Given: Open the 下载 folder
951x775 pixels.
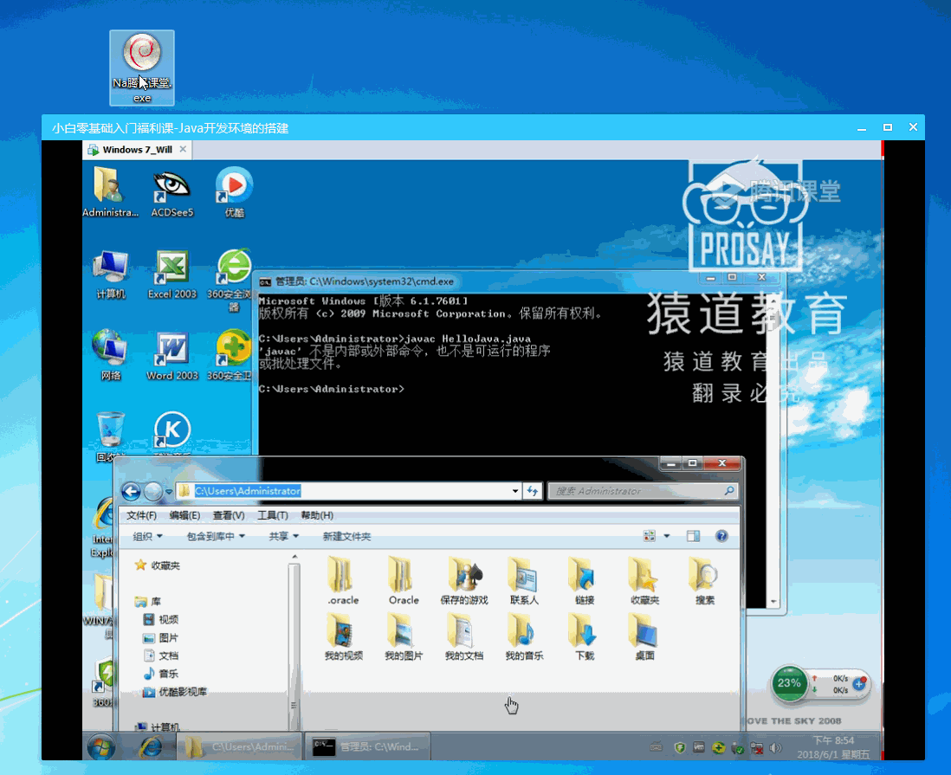Looking at the screenshot, I should [x=584, y=636].
